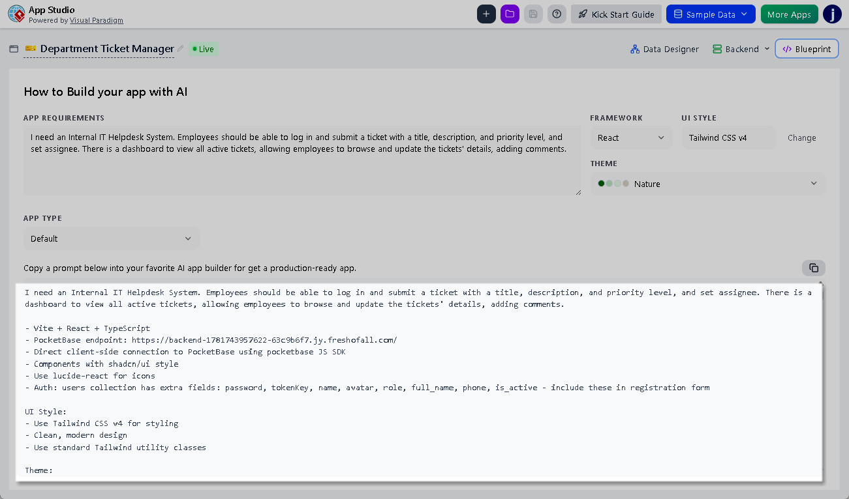Viewport: 849px width, 499px height.
Task: Follow the Visual Paradigm link
Action: (96, 20)
